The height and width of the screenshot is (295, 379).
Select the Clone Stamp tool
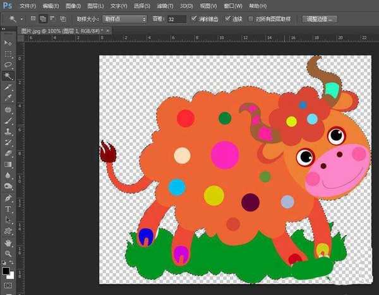pos(9,131)
